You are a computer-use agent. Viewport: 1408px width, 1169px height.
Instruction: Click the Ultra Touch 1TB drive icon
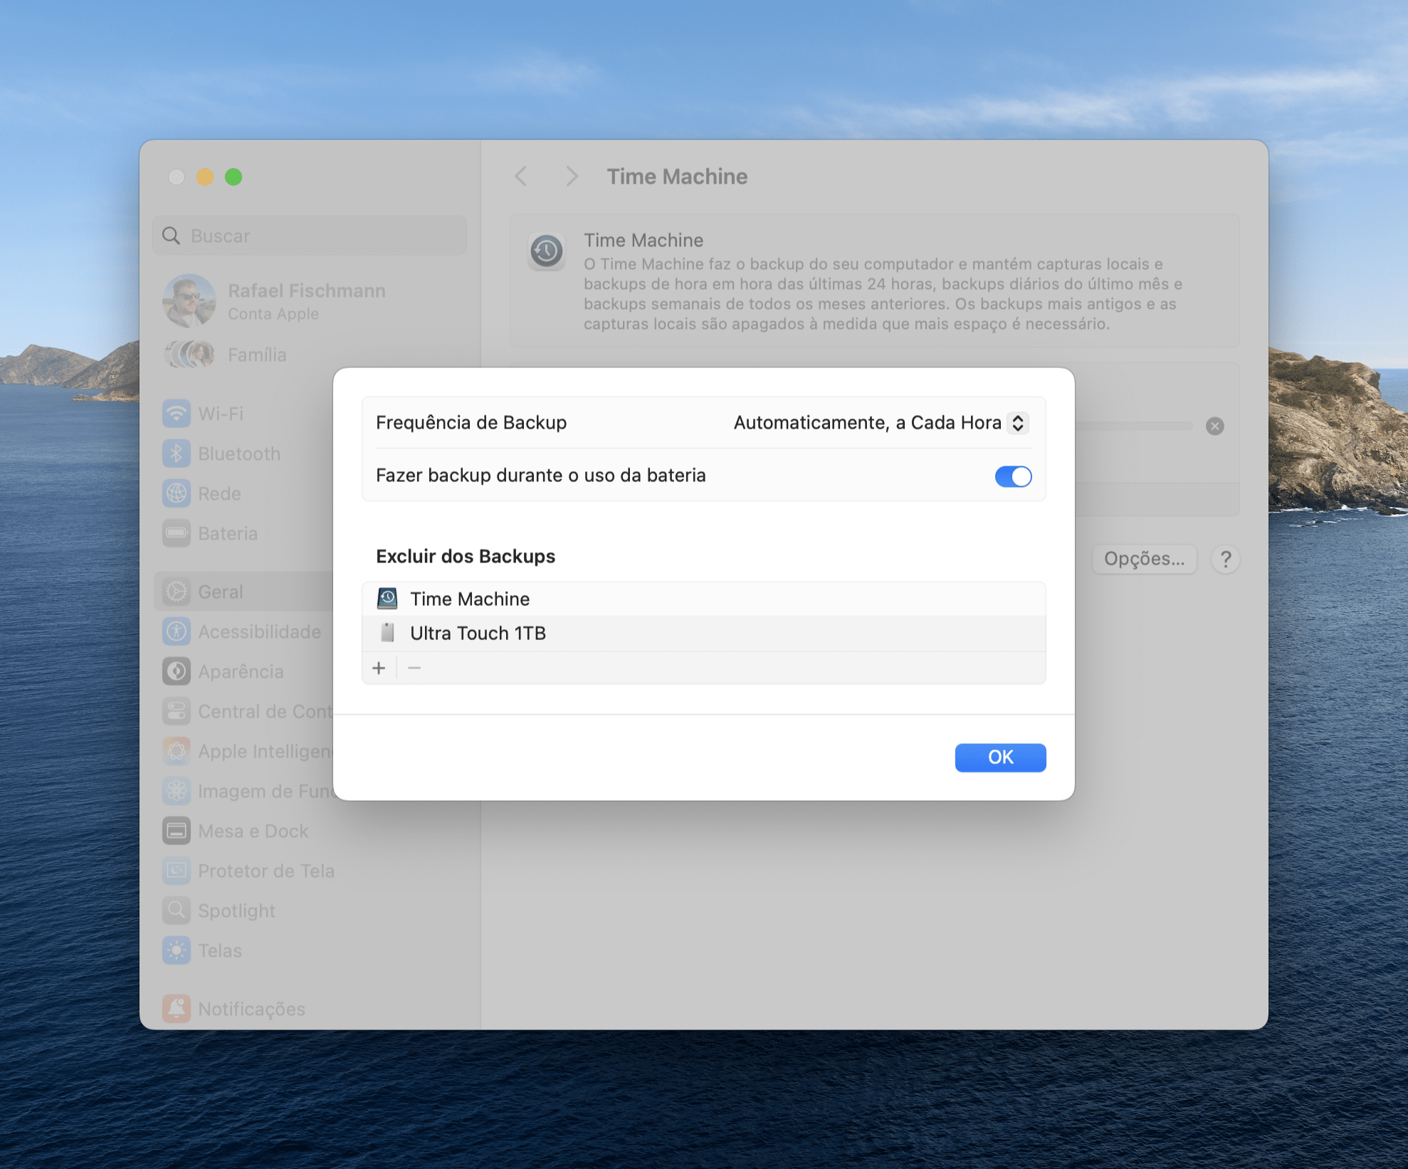coord(387,632)
